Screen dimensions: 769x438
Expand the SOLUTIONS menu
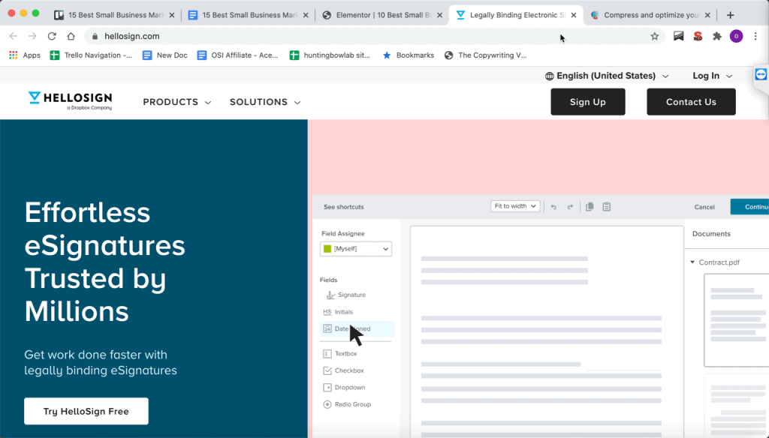(x=265, y=102)
